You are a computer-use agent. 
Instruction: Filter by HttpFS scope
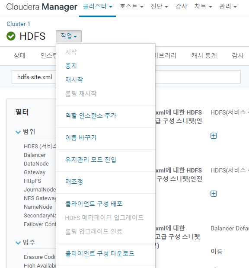32,181
